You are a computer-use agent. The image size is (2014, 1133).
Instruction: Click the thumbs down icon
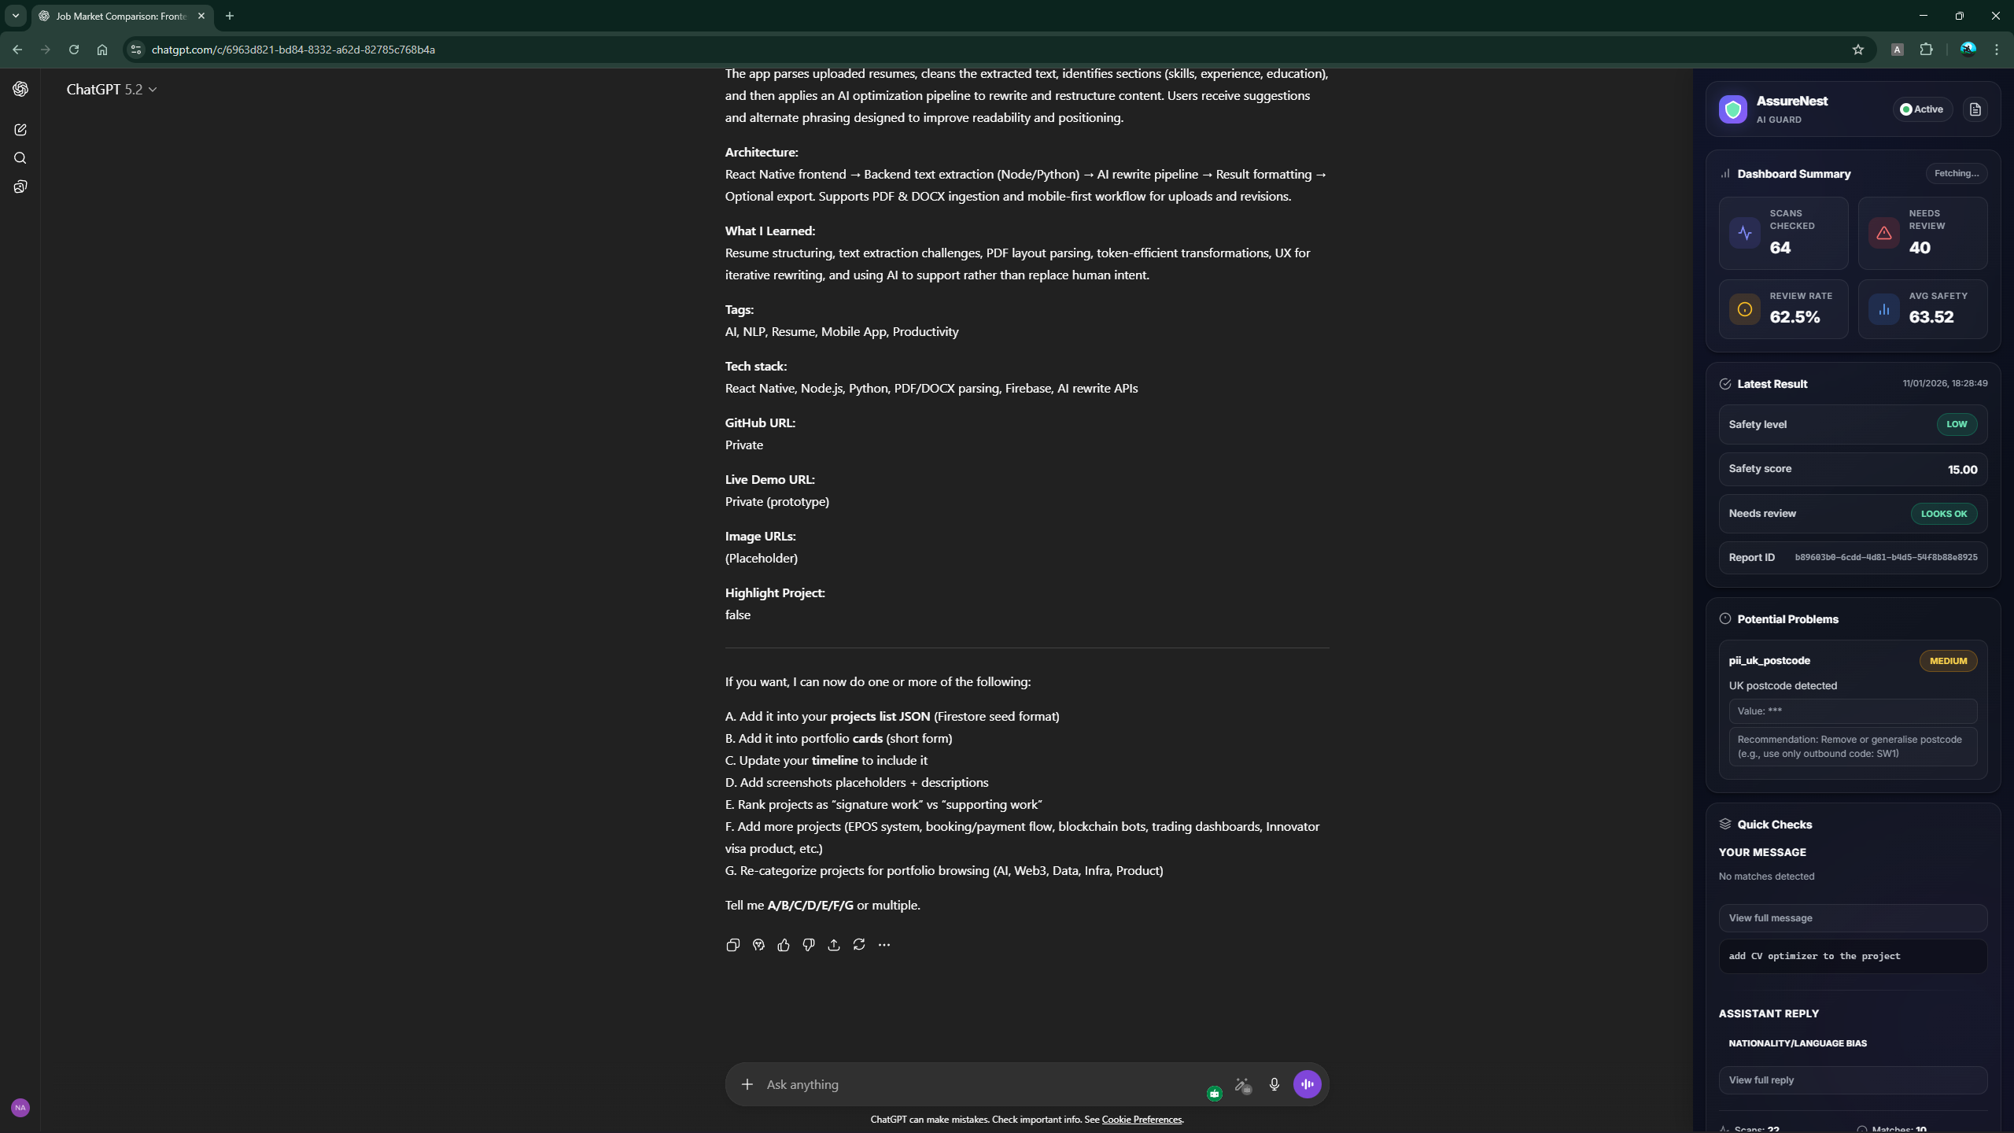click(x=809, y=945)
